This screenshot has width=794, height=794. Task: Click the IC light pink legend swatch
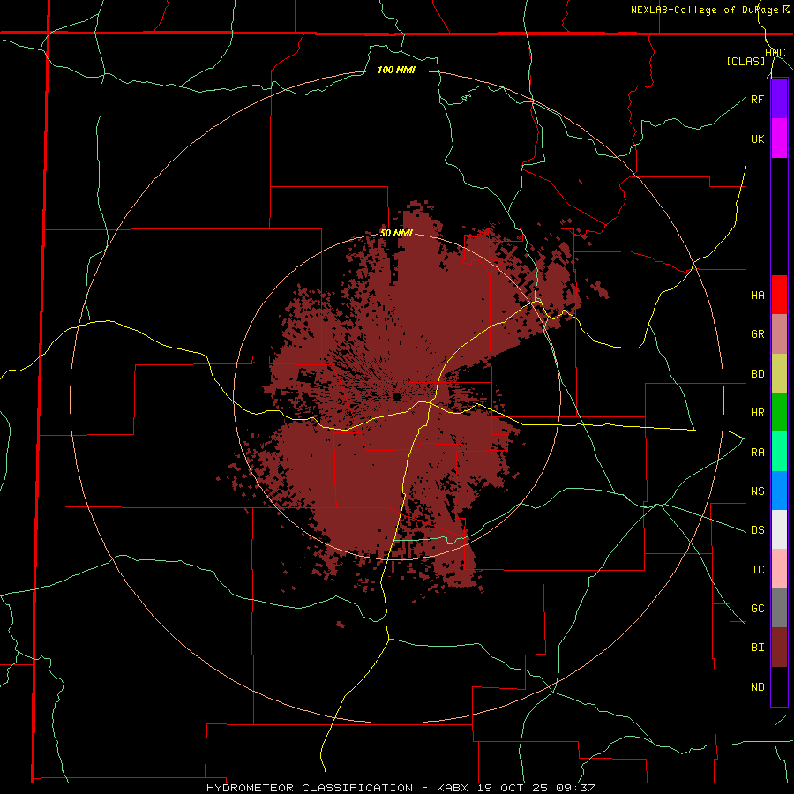pyautogui.click(x=779, y=569)
